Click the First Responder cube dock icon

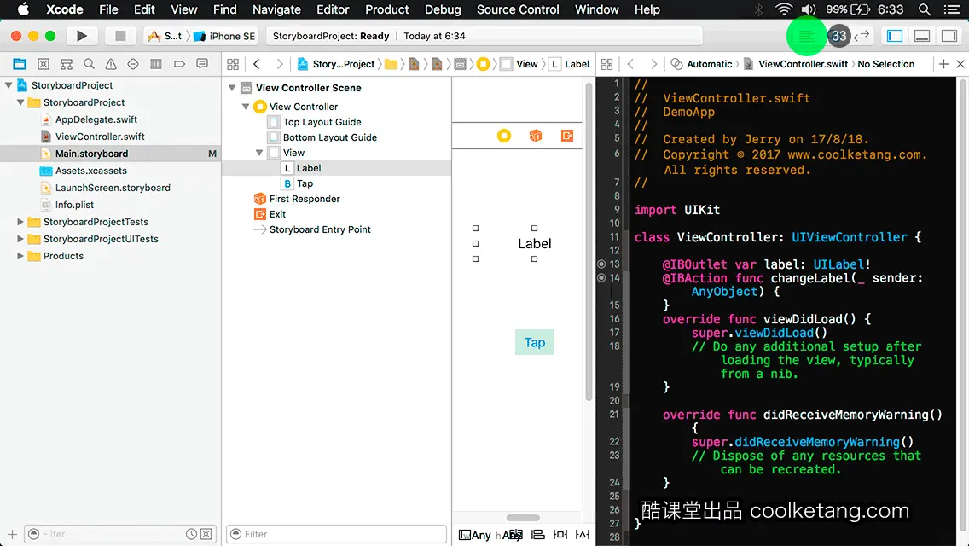[x=536, y=136]
